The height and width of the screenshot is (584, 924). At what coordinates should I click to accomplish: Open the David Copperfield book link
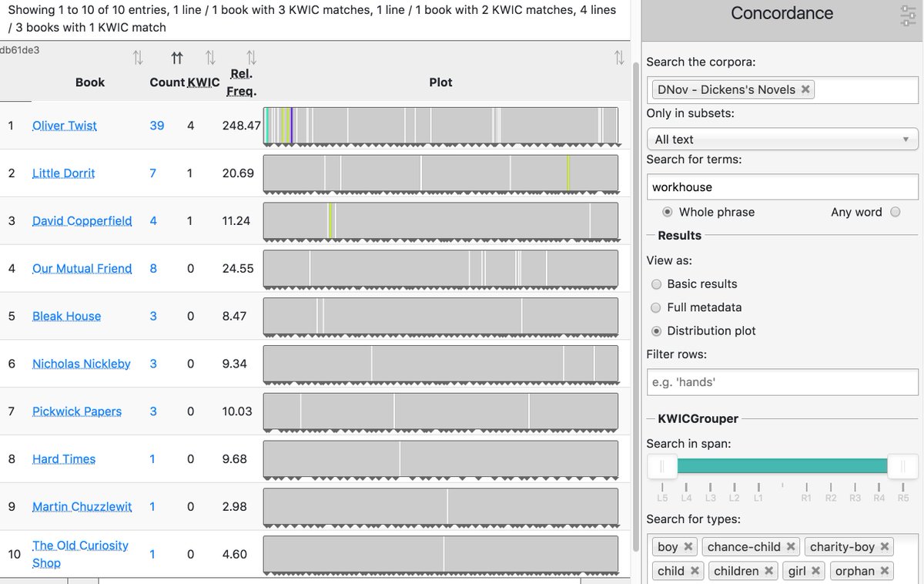(82, 221)
